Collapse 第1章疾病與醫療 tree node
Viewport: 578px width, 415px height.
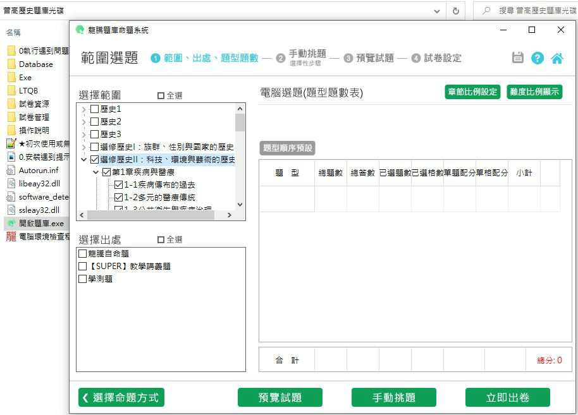(96, 172)
